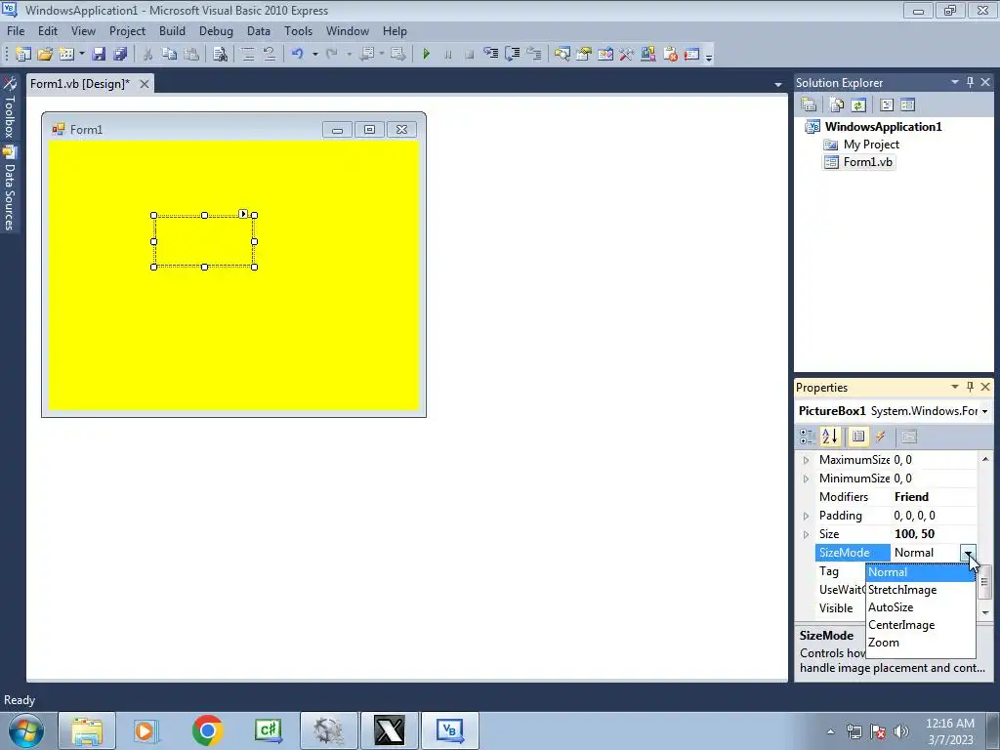Click Refresh icon in Solution Explorer

point(858,104)
